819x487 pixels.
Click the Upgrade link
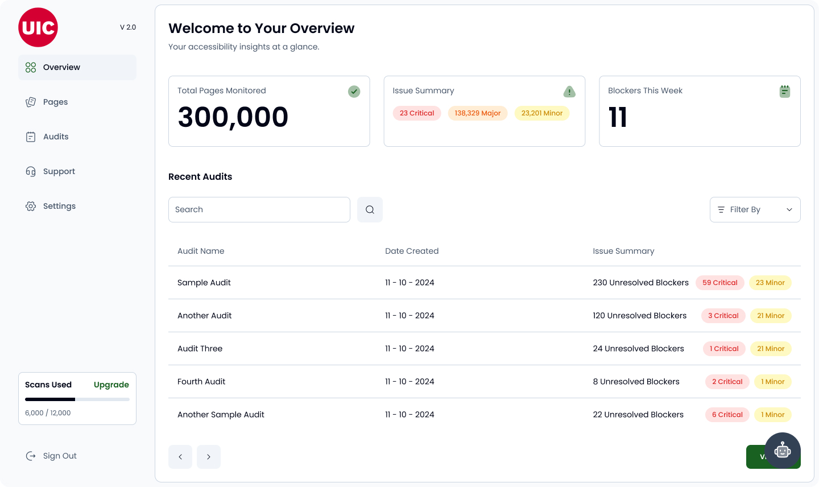point(111,385)
